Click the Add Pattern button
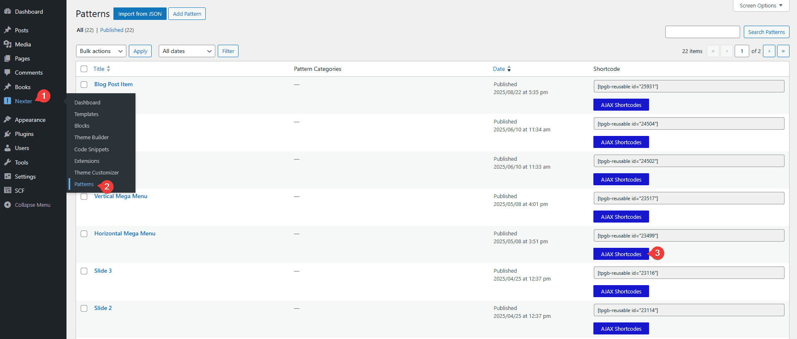The height and width of the screenshot is (339, 797). [187, 14]
